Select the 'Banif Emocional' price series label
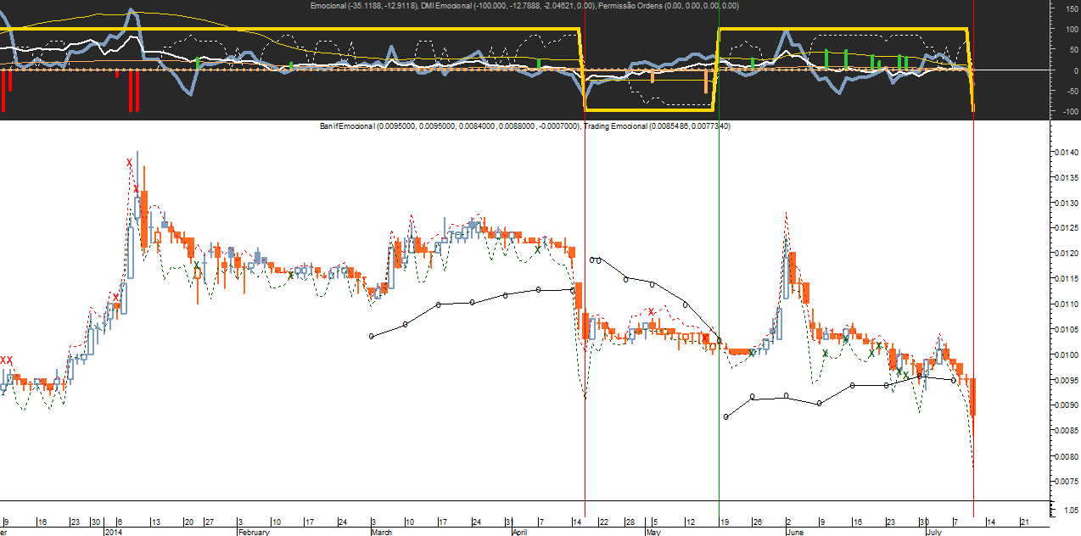 pyautogui.click(x=348, y=126)
